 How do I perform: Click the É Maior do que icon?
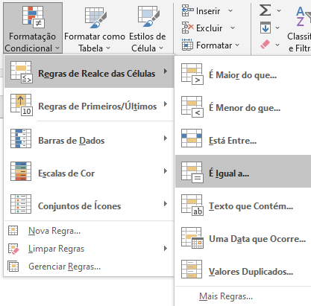coord(192,74)
